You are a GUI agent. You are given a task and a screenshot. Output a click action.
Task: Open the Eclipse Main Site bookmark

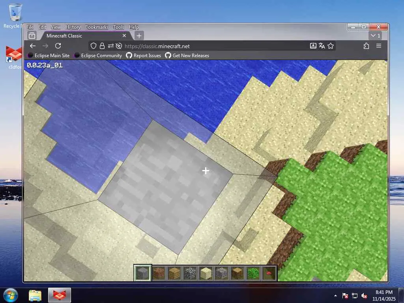pyautogui.click(x=49, y=55)
